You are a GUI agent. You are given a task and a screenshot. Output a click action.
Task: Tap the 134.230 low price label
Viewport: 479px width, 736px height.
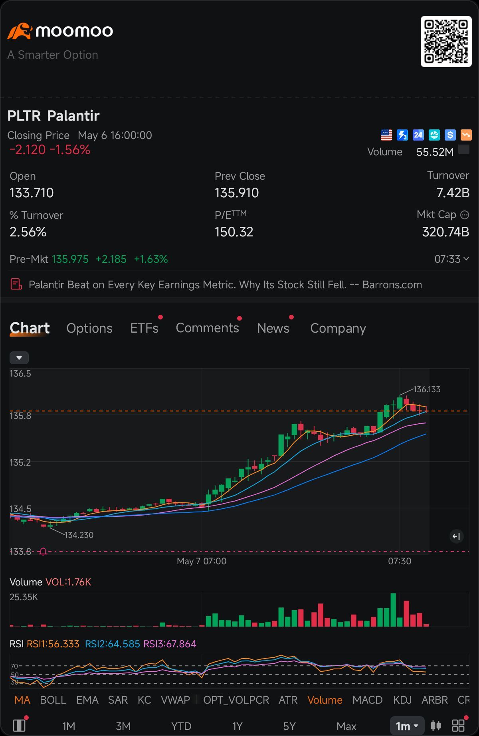coord(79,535)
